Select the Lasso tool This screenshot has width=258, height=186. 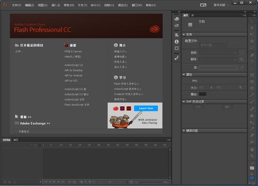252,47
